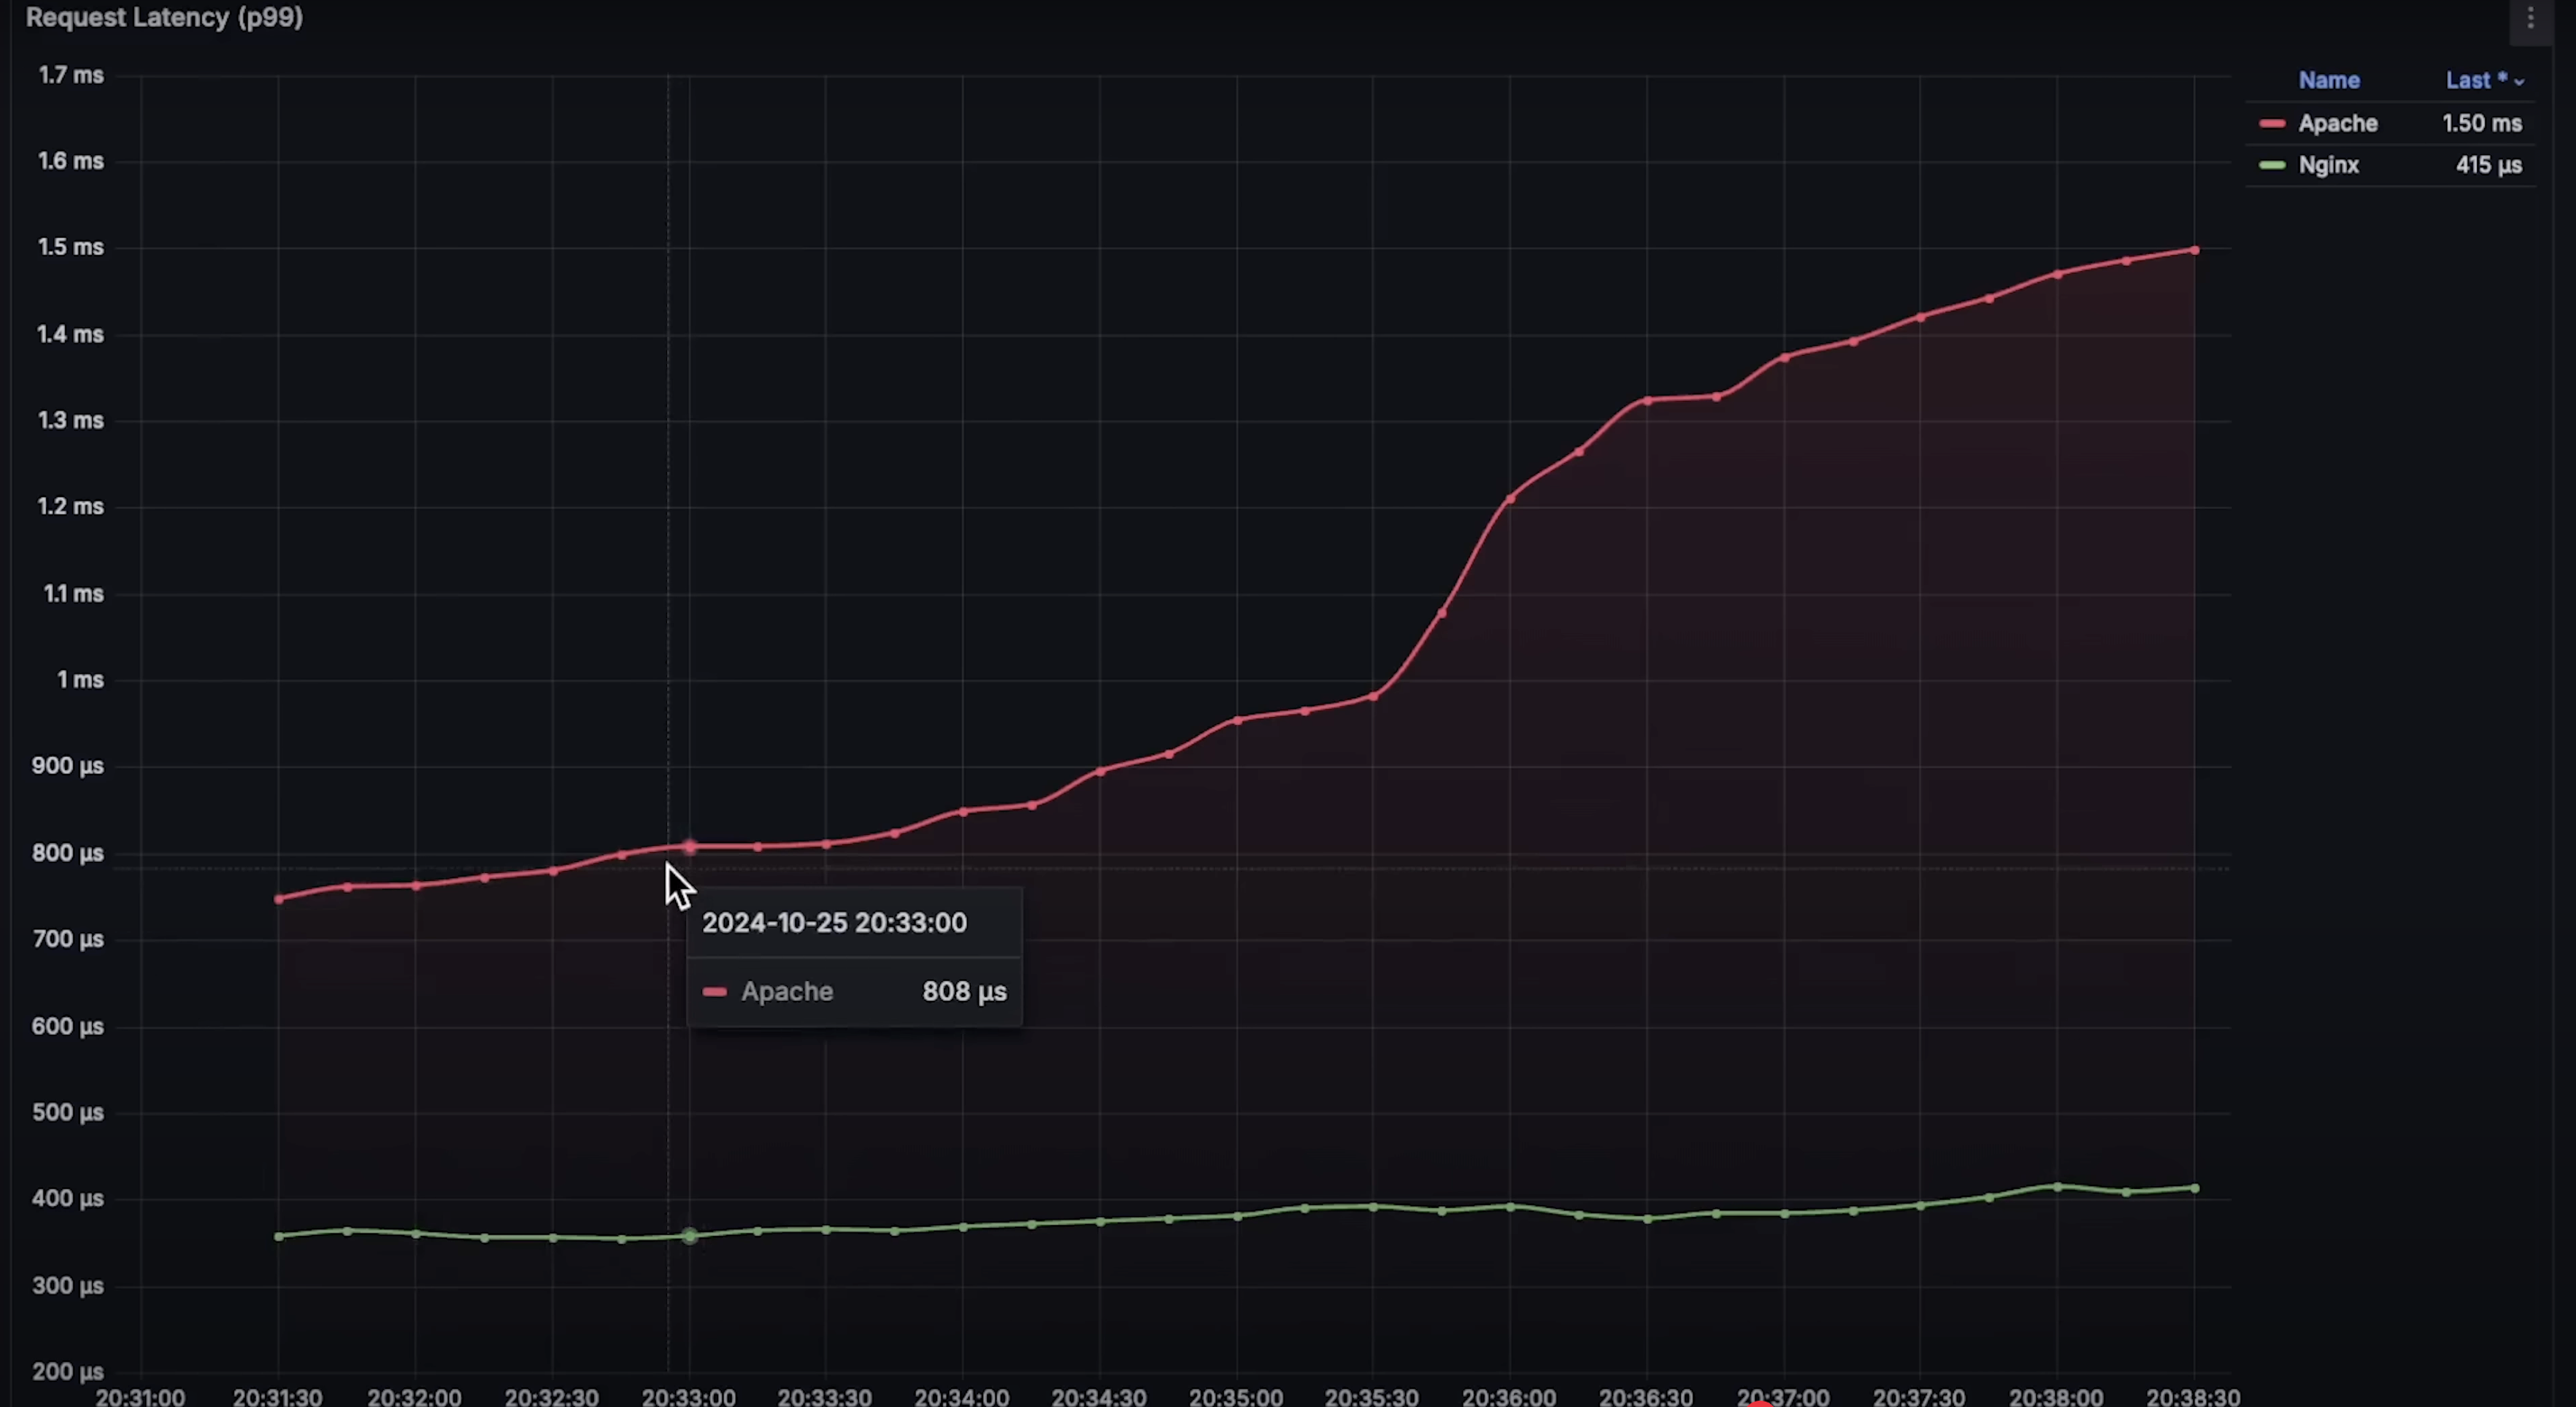
Task: Click the tooltip timestamp 2024-10-25 20:33:00
Action: [x=834, y=922]
